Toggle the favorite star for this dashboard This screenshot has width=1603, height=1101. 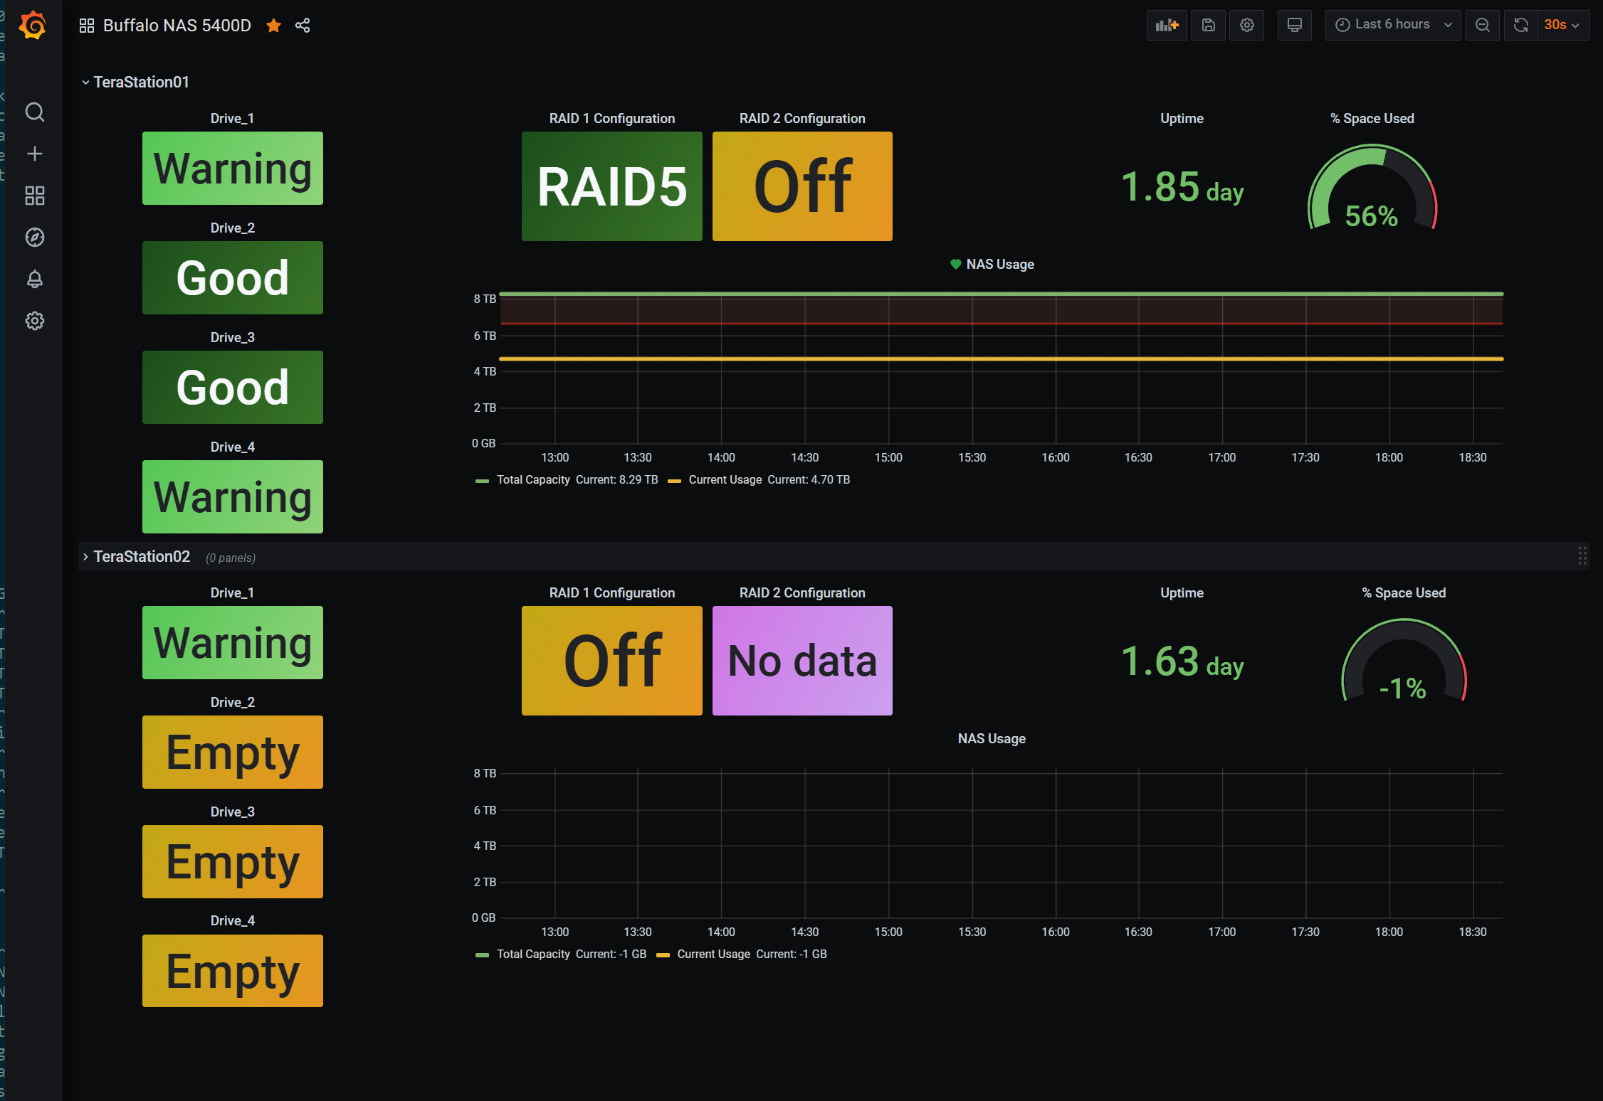coord(273,26)
